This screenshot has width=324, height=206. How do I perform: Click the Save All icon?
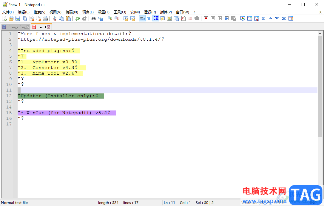pos(25,18)
